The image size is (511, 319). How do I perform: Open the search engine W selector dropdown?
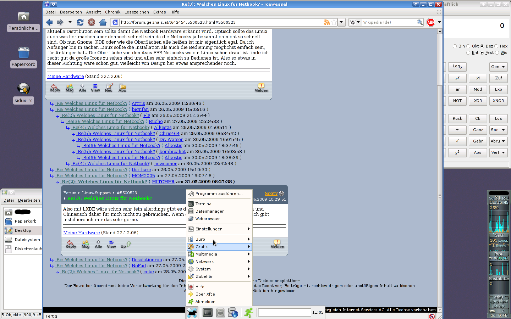tap(355, 22)
